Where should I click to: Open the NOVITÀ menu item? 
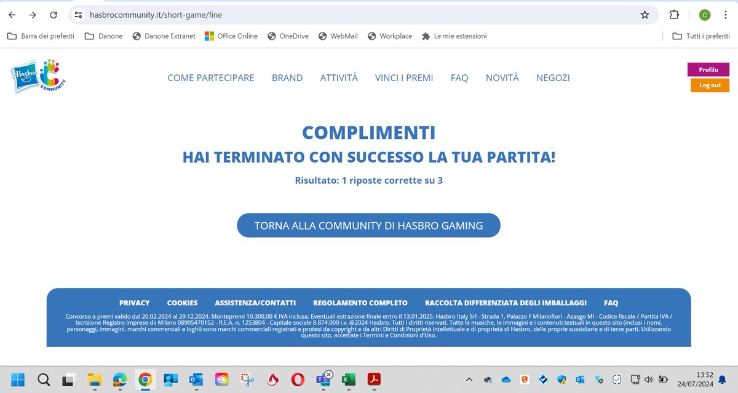point(502,78)
